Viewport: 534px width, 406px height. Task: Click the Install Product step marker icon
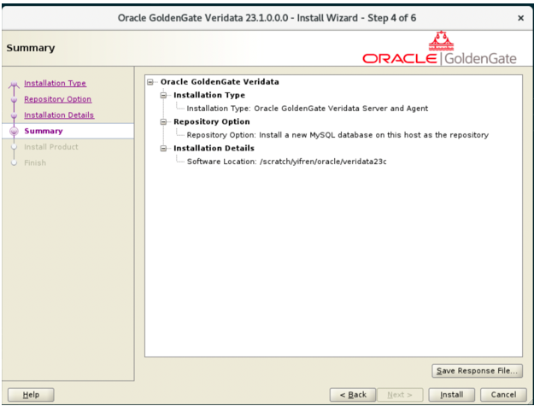(14, 147)
